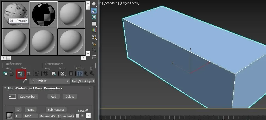Click the Assign Material to Selection icon
Image resolution: width=266 pixels, height=120 pixels.
coord(20,74)
